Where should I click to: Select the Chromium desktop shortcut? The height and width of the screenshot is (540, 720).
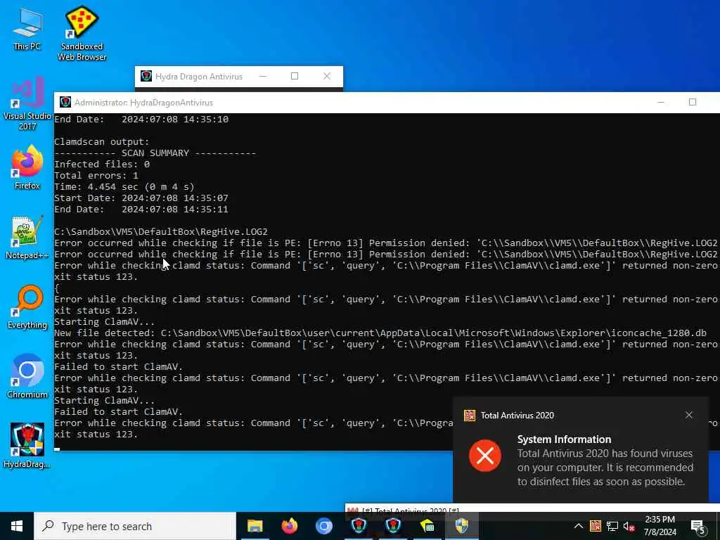(27, 377)
